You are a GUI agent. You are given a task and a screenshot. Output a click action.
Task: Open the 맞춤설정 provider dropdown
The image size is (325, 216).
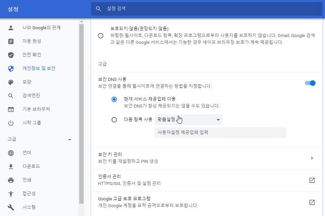tap(188, 120)
